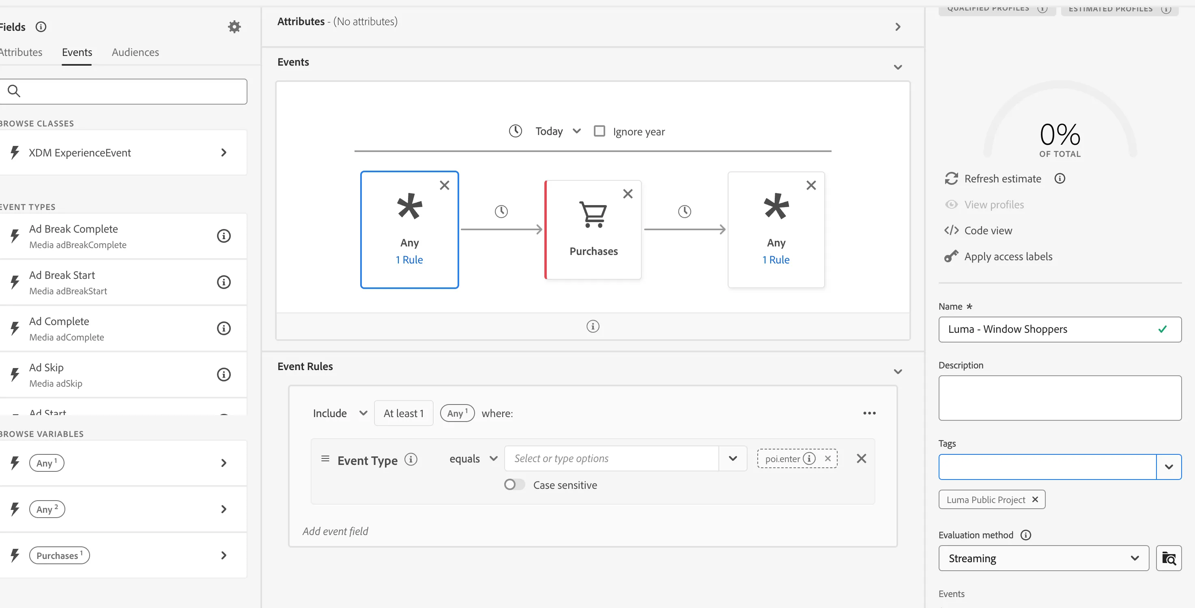1195x608 pixels.
Task: Click the fields search box
Action: tap(123, 91)
